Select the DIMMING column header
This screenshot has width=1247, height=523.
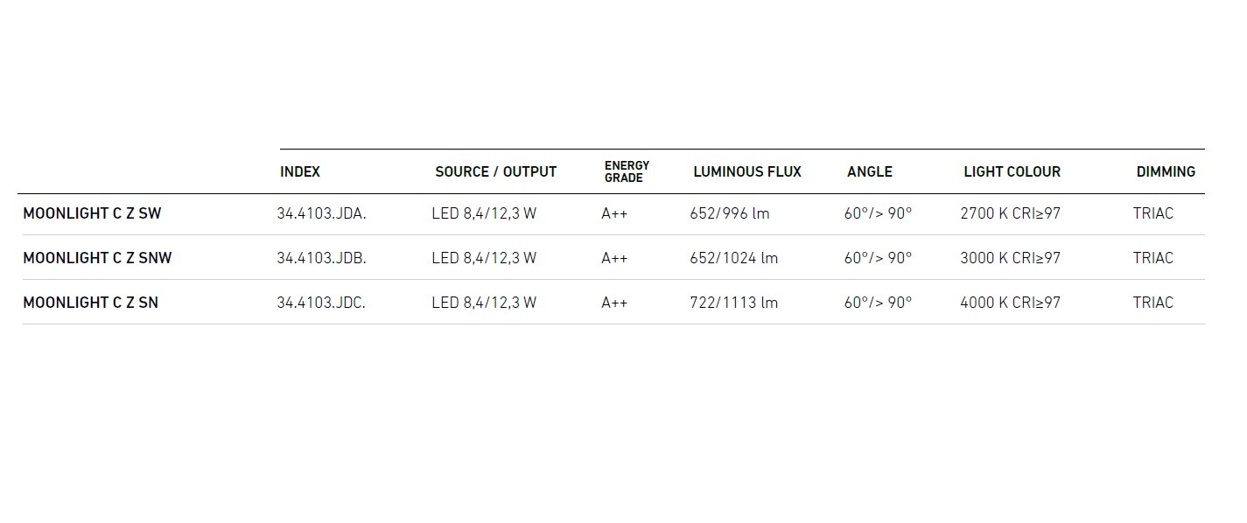pyautogui.click(x=1165, y=171)
